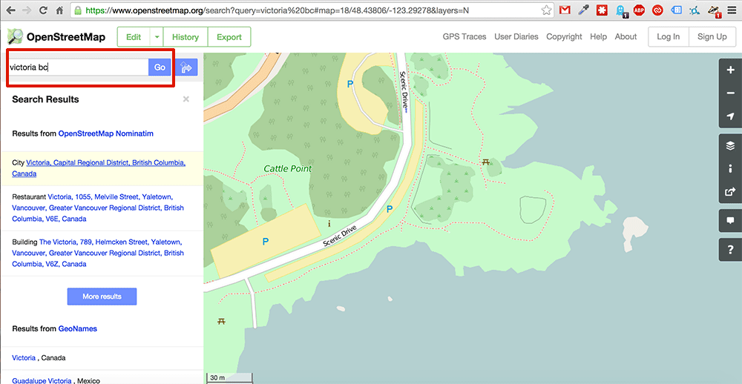Bookmark this page with star icon
This screenshot has width=742, height=384.
click(546, 10)
